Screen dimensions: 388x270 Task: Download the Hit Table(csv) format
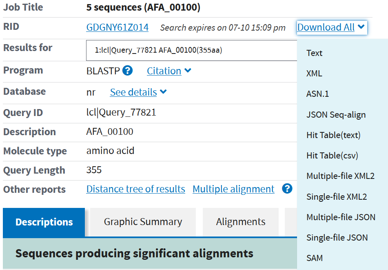332,156
